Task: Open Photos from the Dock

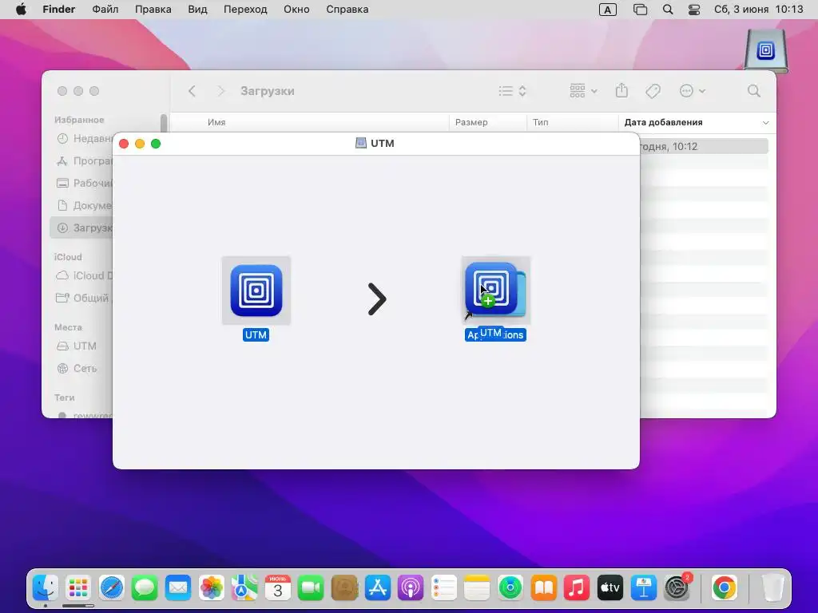Action: pyautogui.click(x=211, y=588)
